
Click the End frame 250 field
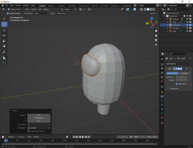click(152, 137)
